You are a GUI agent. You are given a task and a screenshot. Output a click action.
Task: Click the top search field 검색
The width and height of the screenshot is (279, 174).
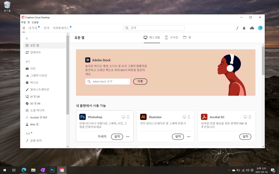click(154, 28)
